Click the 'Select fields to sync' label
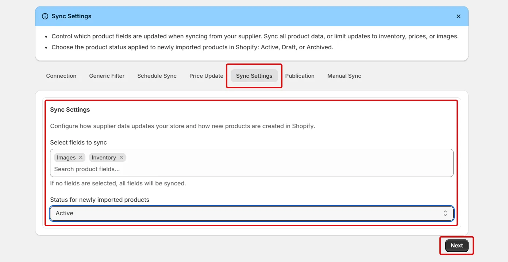The image size is (508, 262). tap(78, 143)
